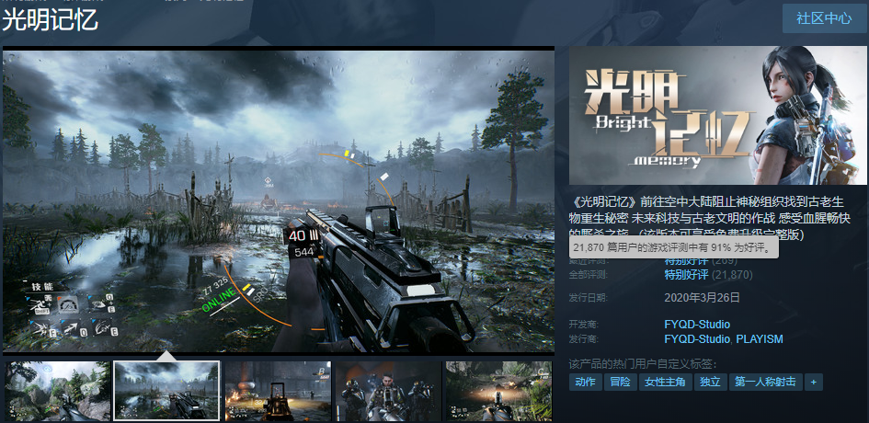This screenshot has width=869, height=423.
Task: Click the 冒险 adventure tag
Action: click(x=620, y=382)
